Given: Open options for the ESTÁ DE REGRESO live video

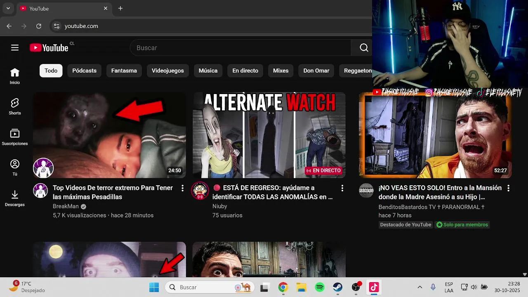Looking at the screenshot, I should pyautogui.click(x=342, y=188).
